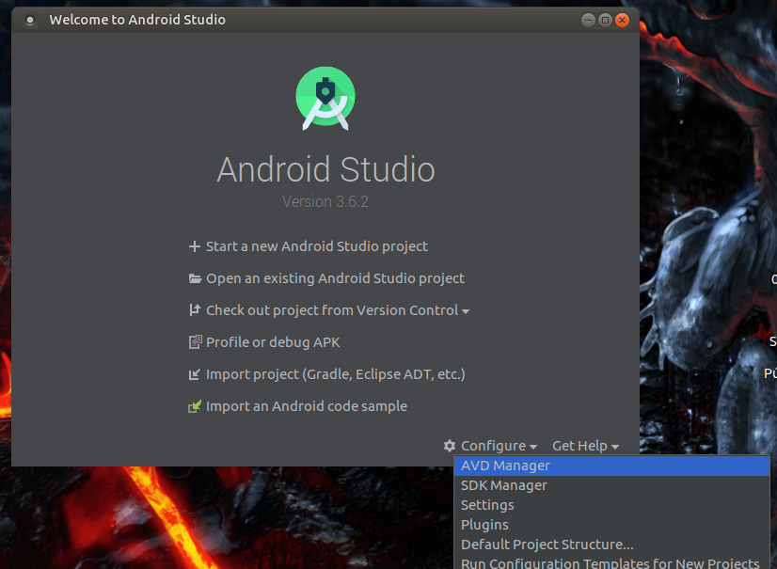Viewport: 777px width, 569px height.
Task: Open Default Project Structure settings
Action: pos(547,544)
